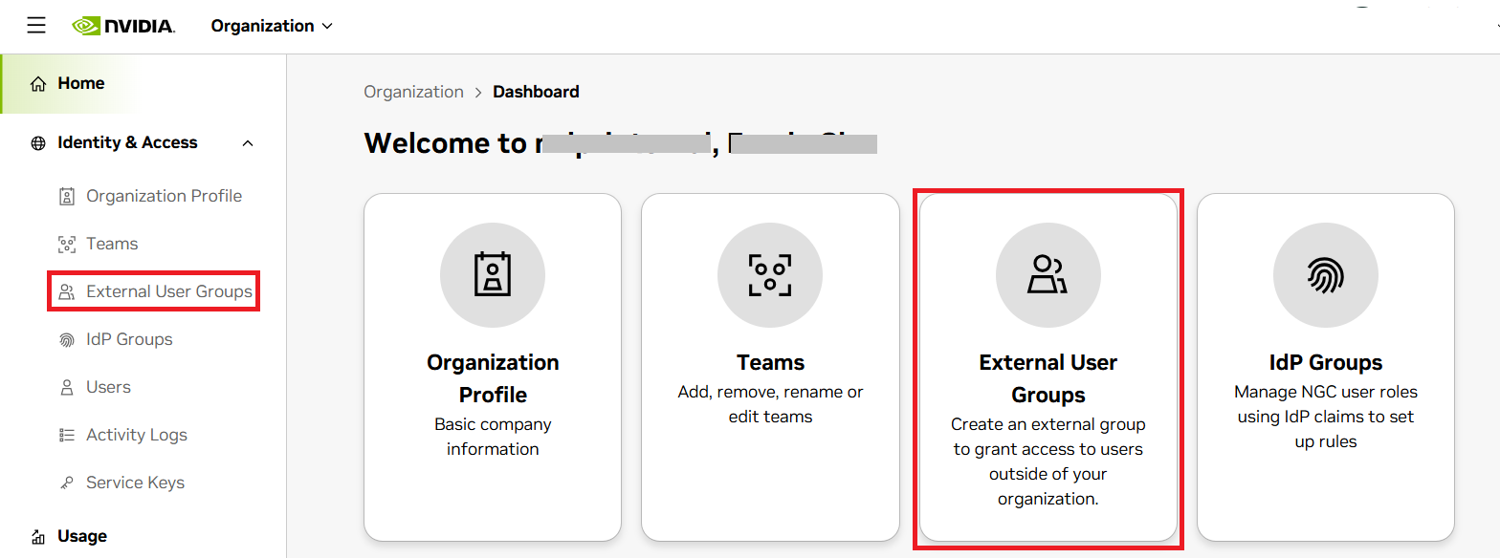Click the Organization breadcrumb link
This screenshot has height=558, width=1500.
tap(413, 92)
